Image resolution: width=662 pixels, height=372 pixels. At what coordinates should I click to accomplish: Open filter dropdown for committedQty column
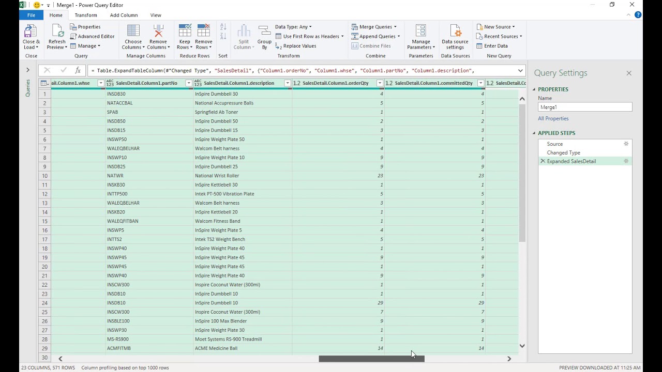point(480,83)
